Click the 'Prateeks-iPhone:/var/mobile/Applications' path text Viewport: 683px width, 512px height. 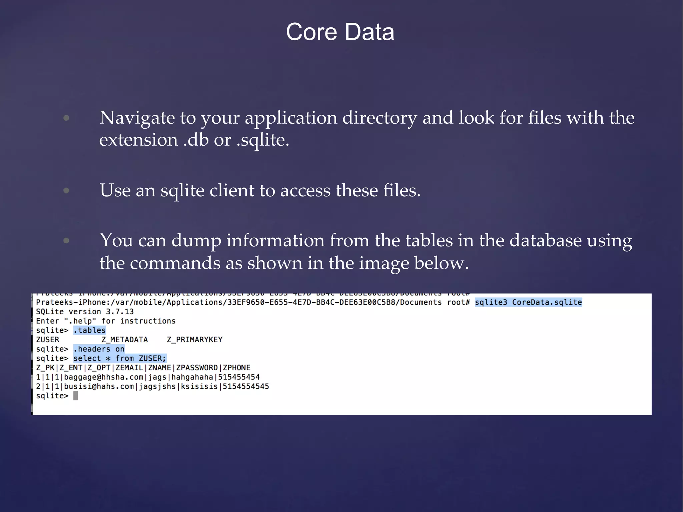(x=238, y=302)
